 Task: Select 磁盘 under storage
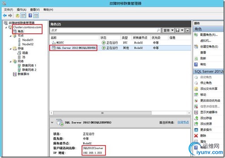point(25,53)
